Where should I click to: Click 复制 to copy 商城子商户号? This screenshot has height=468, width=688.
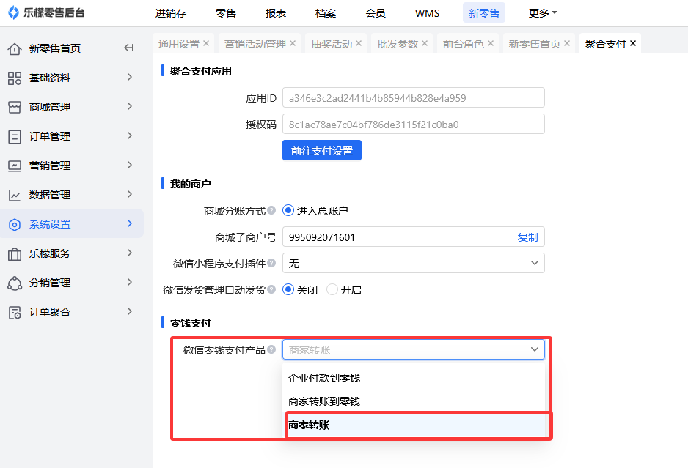pos(527,237)
